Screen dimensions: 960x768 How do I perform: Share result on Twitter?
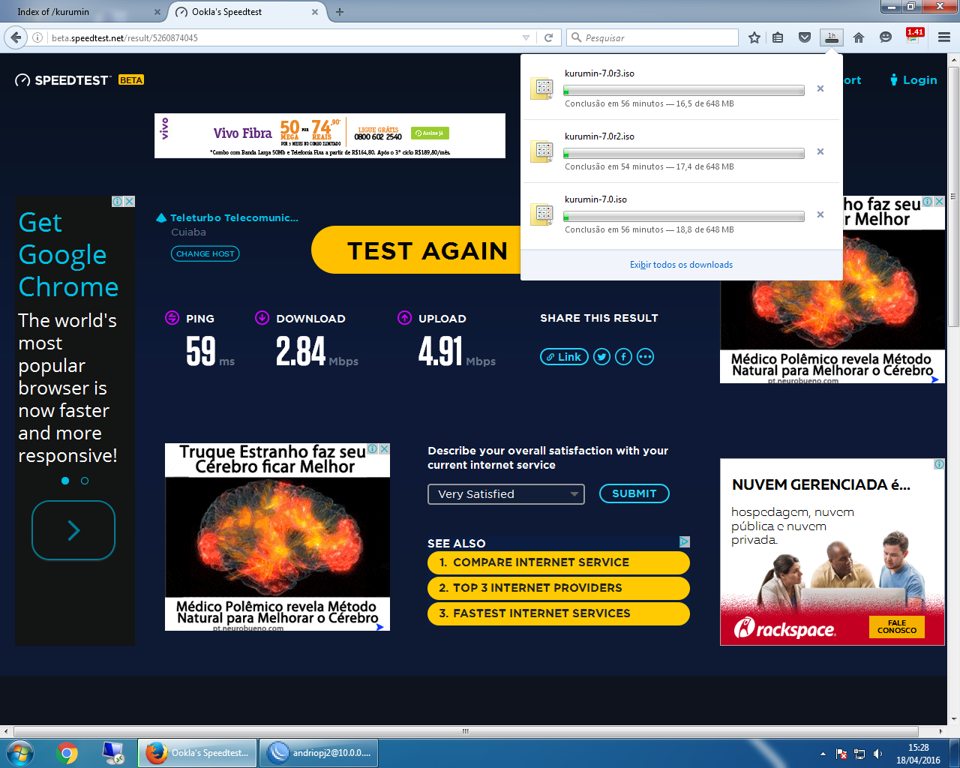[601, 357]
